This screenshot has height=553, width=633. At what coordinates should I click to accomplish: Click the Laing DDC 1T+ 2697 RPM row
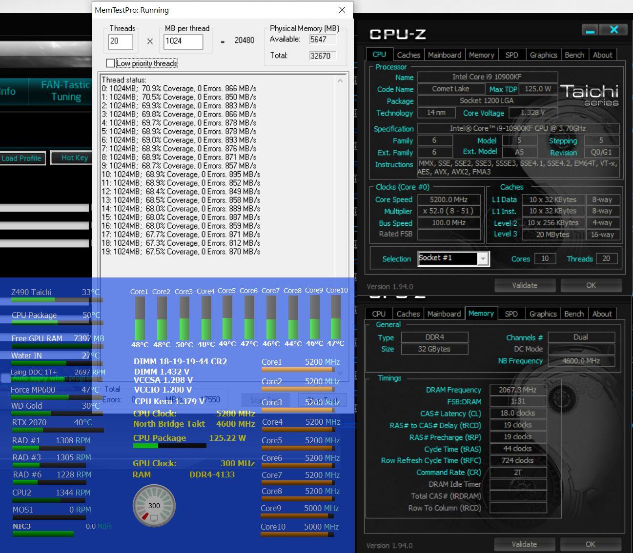(58, 372)
